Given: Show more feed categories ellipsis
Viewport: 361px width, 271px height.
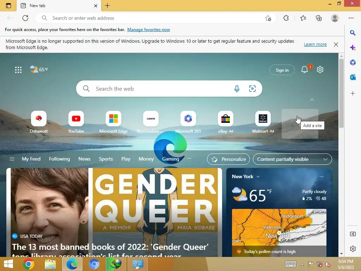Looking at the screenshot, I should 189,158.
